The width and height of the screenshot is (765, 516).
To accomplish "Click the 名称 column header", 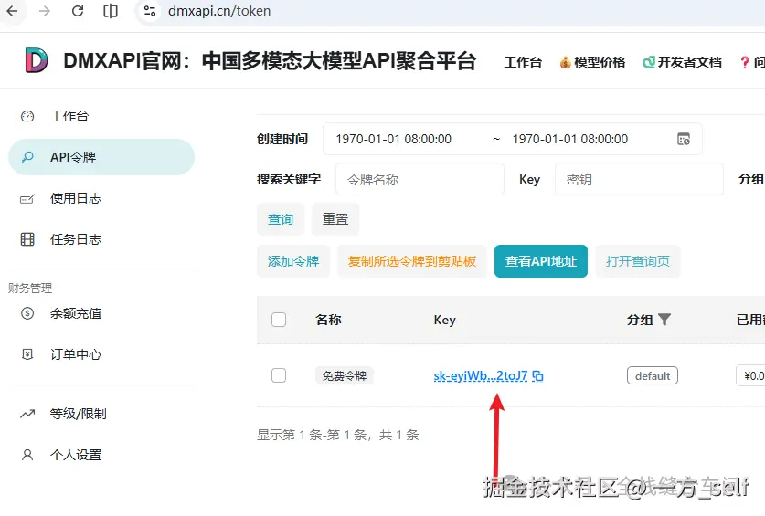I will [x=328, y=320].
